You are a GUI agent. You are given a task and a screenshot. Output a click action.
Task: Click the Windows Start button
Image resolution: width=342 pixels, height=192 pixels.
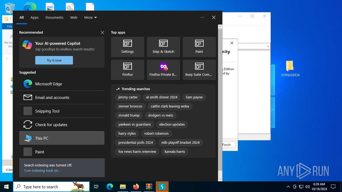6,187
